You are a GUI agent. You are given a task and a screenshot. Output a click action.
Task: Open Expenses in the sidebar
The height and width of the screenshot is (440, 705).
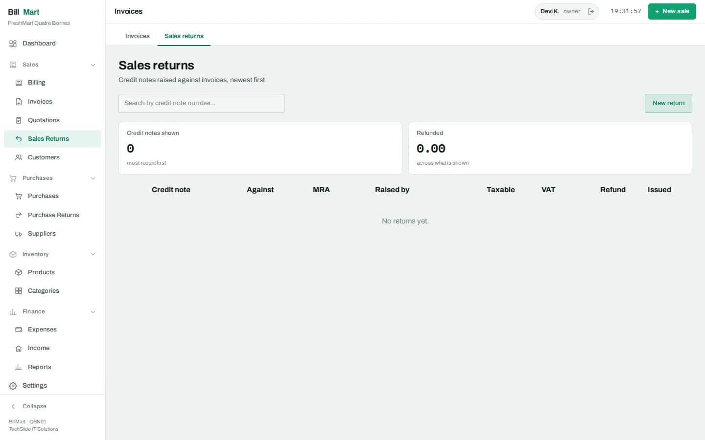52,330
